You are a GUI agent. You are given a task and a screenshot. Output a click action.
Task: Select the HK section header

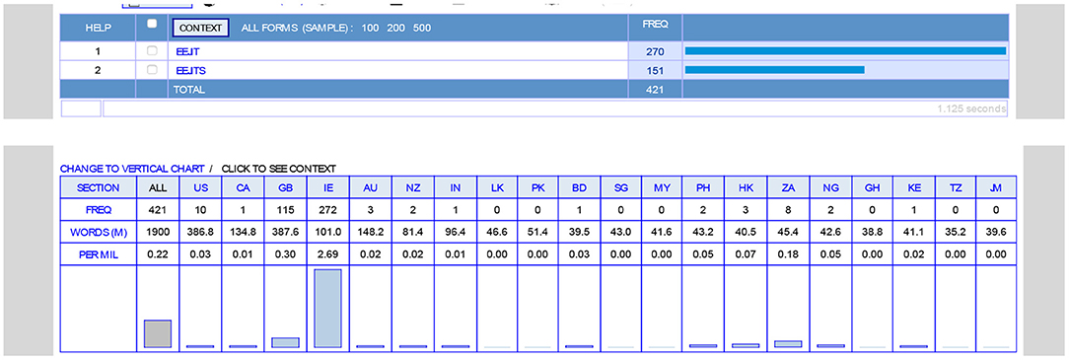(x=746, y=187)
